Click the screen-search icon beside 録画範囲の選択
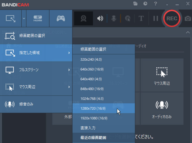 click(x=10, y=36)
